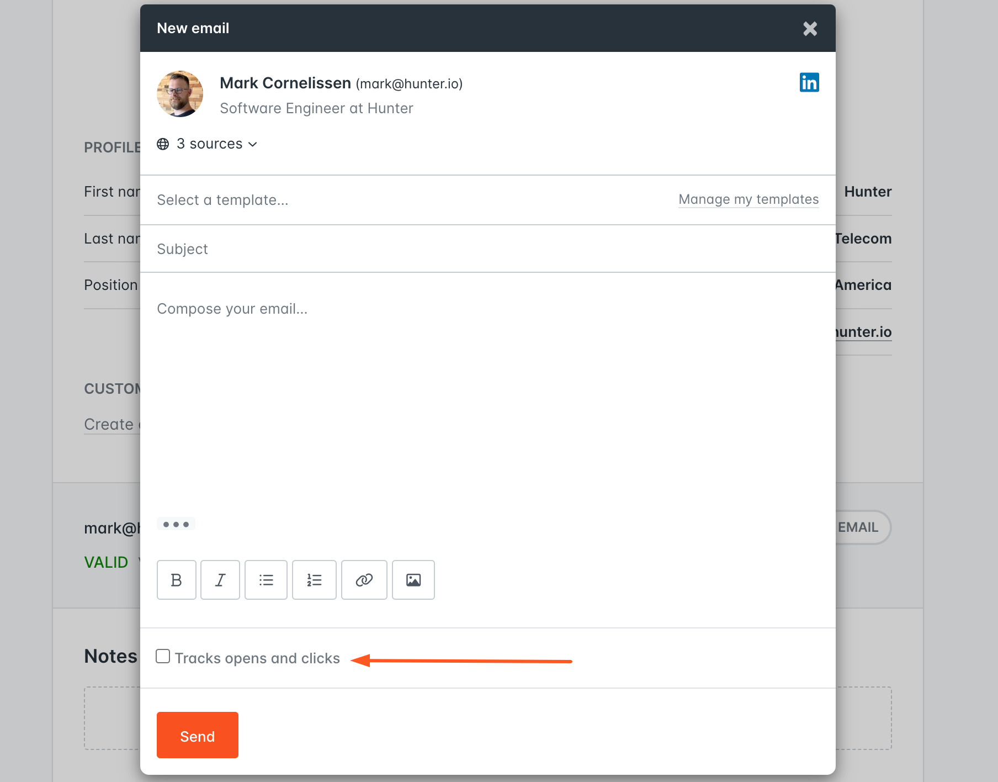998x782 pixels.
Task: Open the Select a template field
Action: coord(408,200)
